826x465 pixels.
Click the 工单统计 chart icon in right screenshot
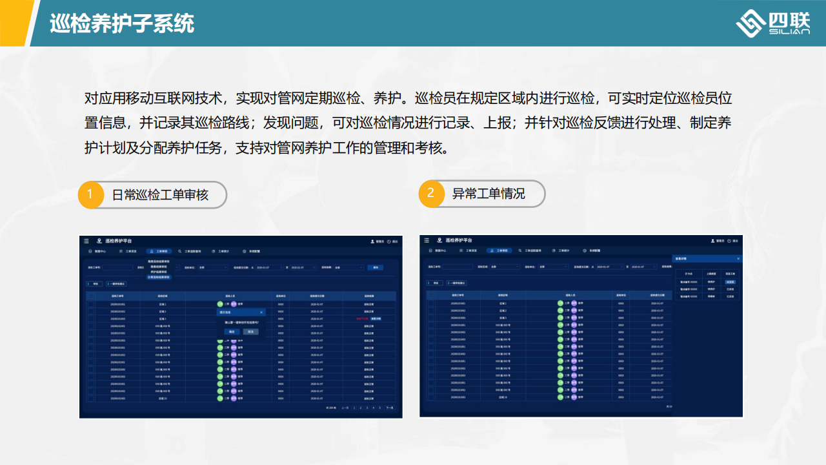click(x=554, y=251)
